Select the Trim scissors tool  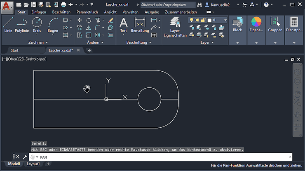coord(98,20)
